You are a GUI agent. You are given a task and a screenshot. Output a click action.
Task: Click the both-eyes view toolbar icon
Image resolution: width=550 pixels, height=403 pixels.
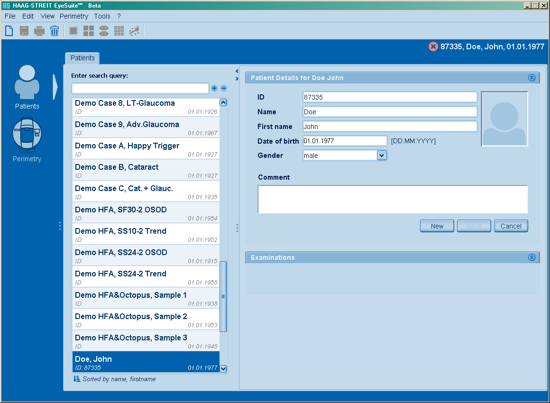(x=104, y=31)
